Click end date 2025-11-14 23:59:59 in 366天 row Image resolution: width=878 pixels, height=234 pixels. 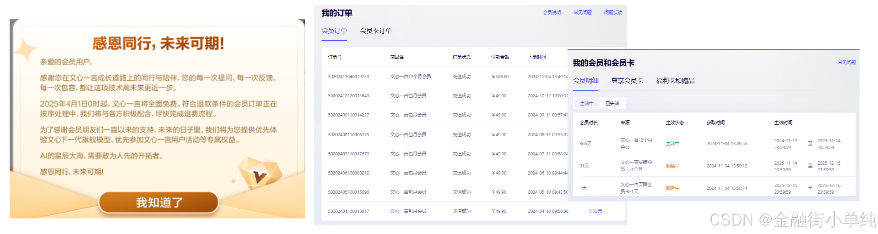[x=829, y=144]
